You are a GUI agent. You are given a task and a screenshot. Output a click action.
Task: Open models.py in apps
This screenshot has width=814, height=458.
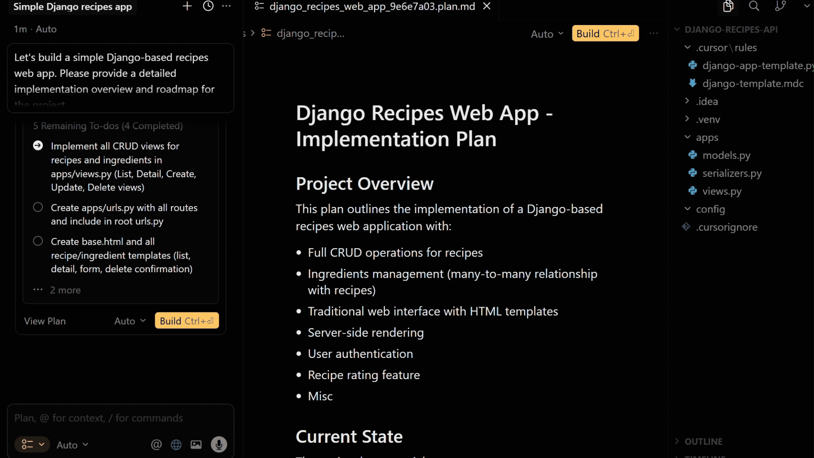click(719, 155)
